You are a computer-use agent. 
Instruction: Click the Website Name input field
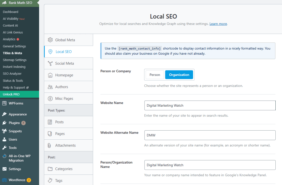[x=210, y=106]
